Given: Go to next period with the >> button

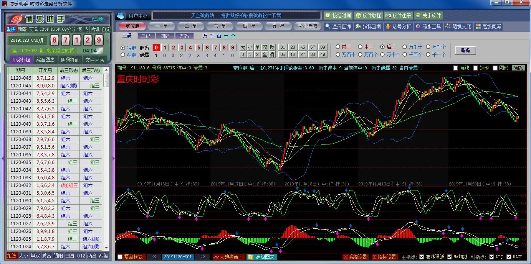Looking at the screenshot, I should click(202, 257).
